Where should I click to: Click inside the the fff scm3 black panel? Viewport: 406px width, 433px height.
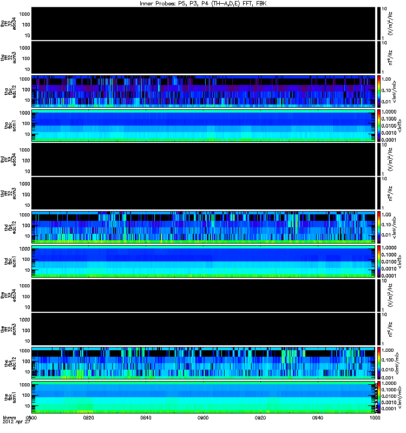[204, 329]
